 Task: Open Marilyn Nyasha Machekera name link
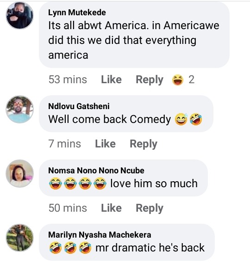pyautogui.click(x=100, y=235)
